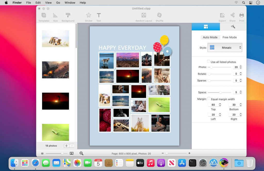Increase the Photo count with its stepper arrow
The image size is (264, 171).
(240, 66)
